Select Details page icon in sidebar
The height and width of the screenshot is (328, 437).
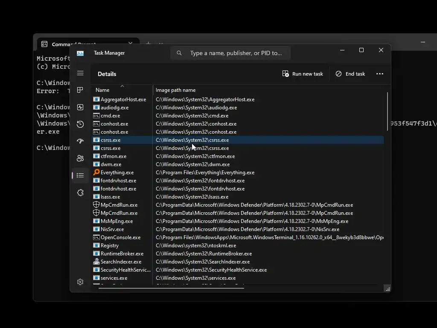tap(80, 176)
